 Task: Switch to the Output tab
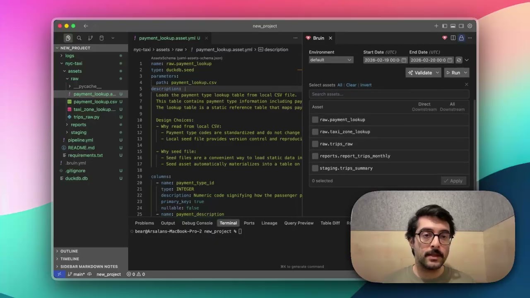[168, 223]
